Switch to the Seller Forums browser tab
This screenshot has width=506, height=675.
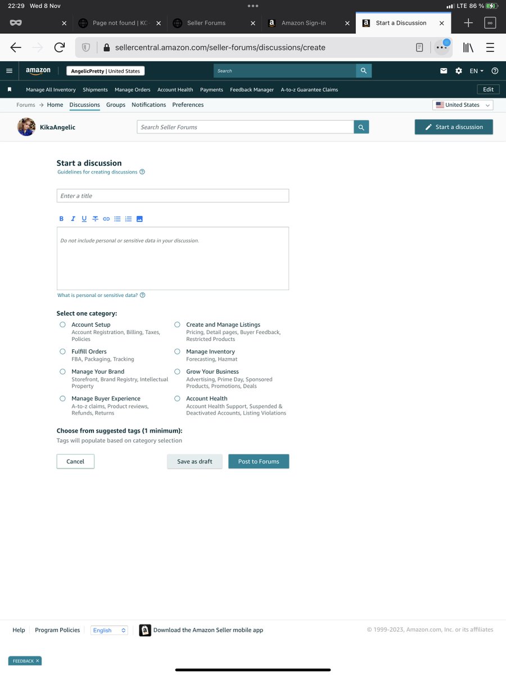[206, 23]
